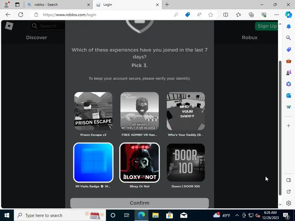The height and width of the screenshot is (221, 295).
Task: Click the Roblox logo home icon
Action: click(9, 26)
